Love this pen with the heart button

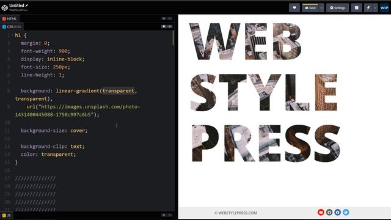[x=294, y=8]
